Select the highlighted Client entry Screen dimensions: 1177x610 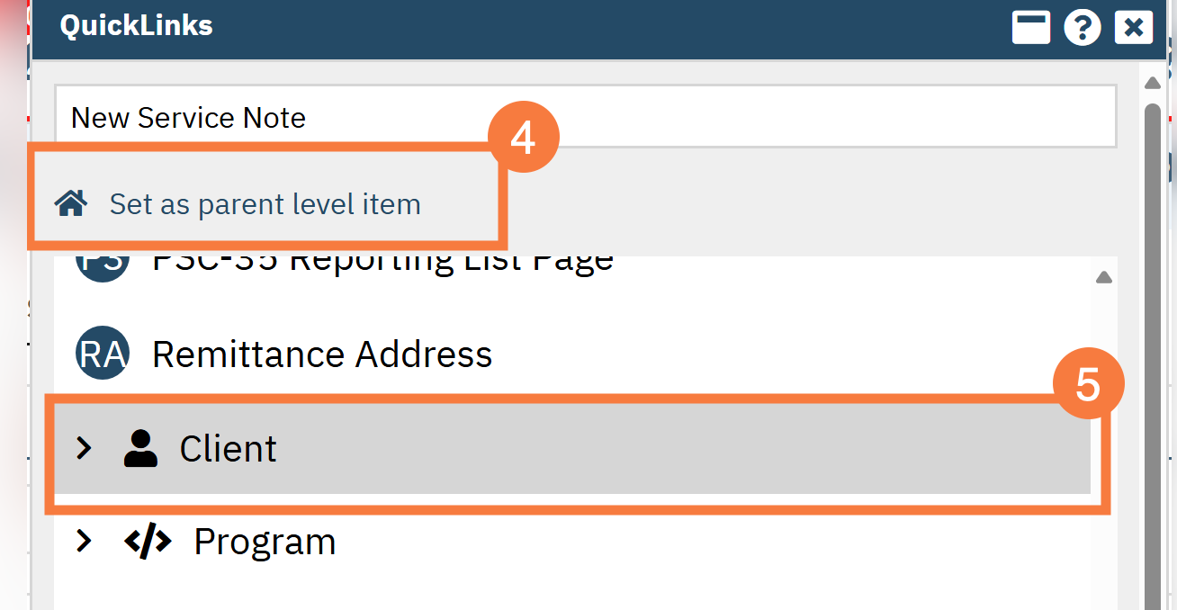tap(228, 448)
